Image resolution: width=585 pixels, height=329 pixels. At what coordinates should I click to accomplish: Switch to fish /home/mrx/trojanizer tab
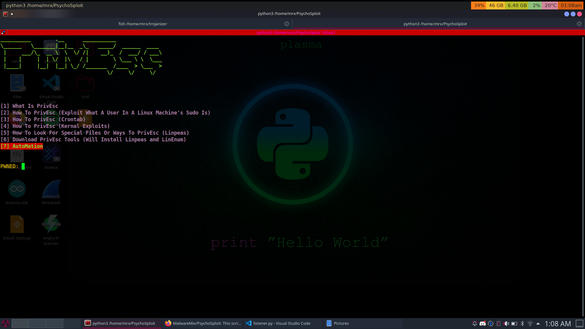[143, 24]
